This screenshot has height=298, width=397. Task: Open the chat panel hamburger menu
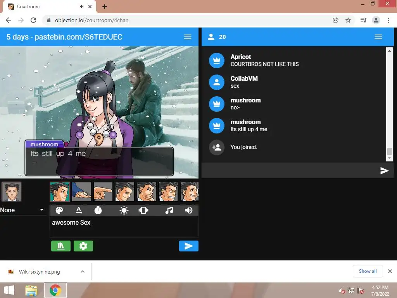click(x=378, y=37)
